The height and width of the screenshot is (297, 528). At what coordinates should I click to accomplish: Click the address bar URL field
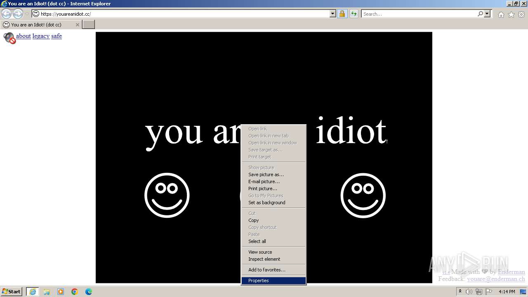(x=184, y=14)
